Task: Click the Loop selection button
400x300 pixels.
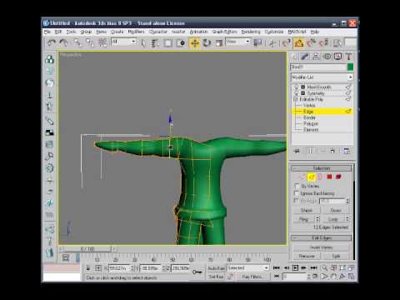Action: pos(333,219)
